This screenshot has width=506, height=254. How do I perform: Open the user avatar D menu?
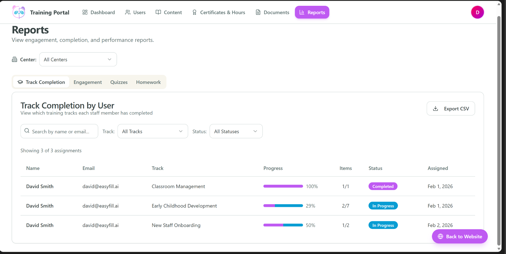click(477, 12)
